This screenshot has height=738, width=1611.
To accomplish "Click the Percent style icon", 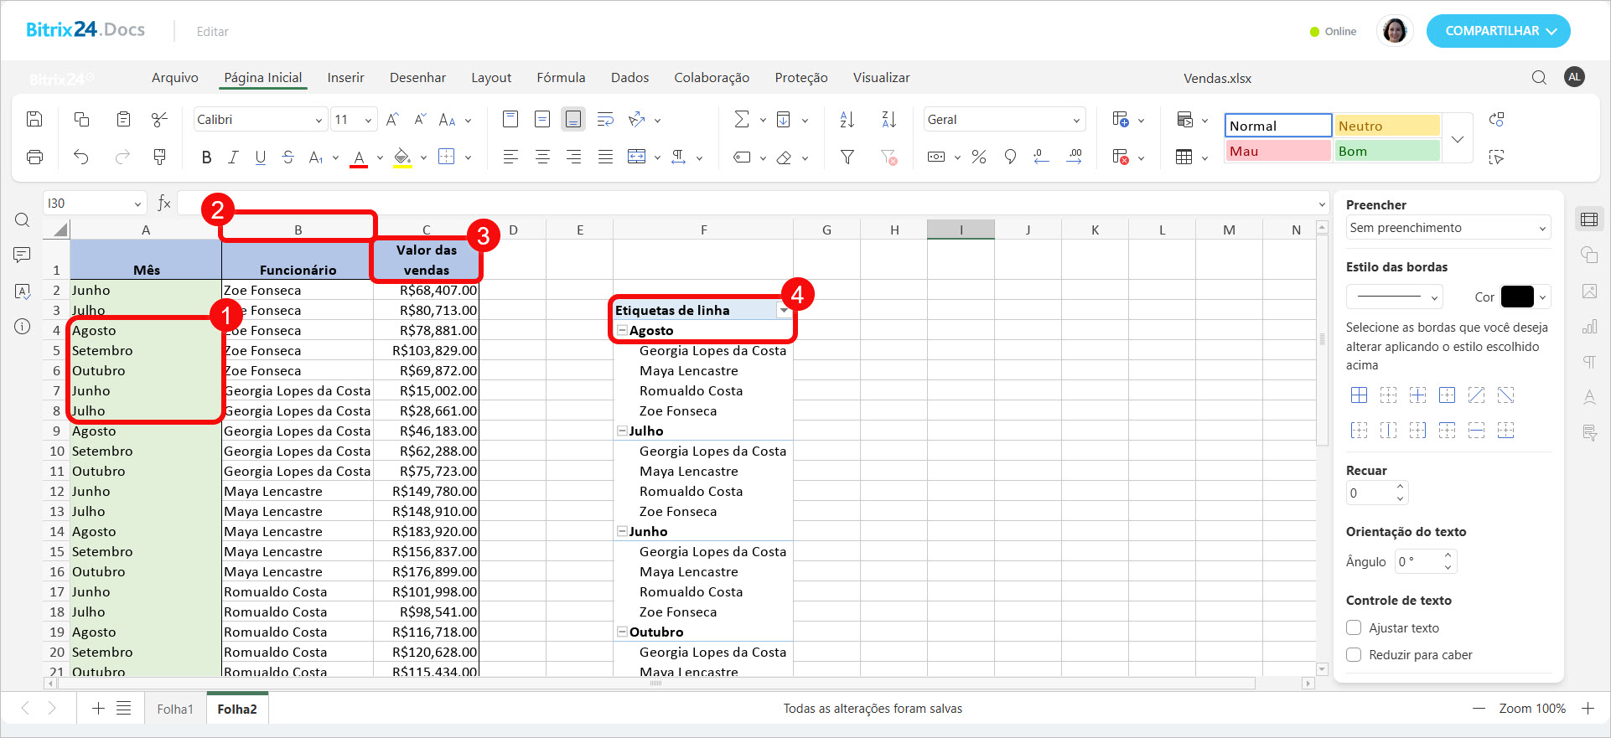I will point(978,157).
